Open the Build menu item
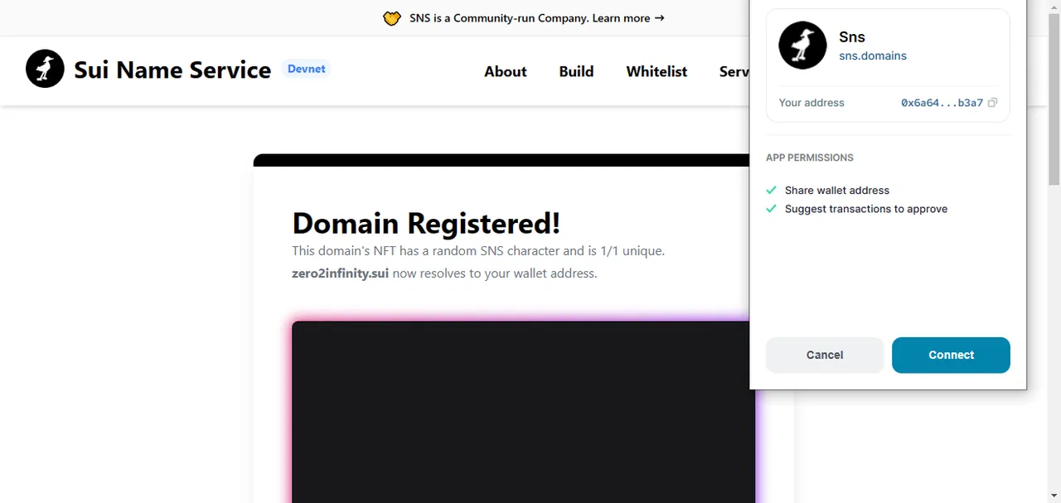The height and width of the screenshot is (503, 1061). 576,71
